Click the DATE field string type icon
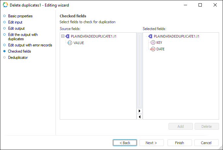 [152, 49]
